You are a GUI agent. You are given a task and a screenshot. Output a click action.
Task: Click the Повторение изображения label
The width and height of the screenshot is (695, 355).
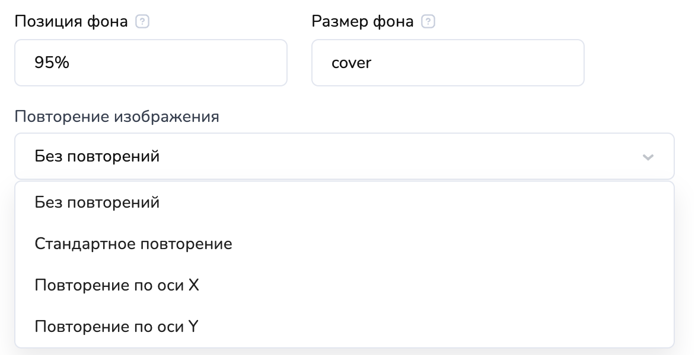pos(117,117)
